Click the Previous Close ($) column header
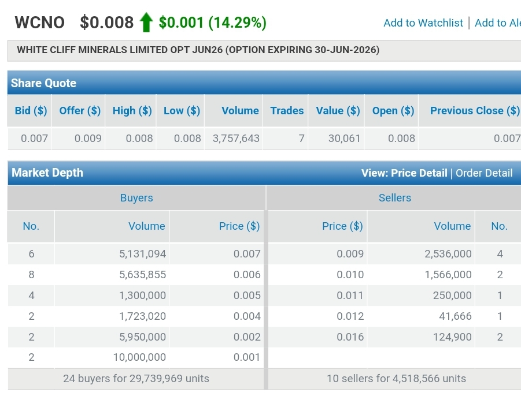Viewport: 521px width, 411px height. [x=475, y=110]
